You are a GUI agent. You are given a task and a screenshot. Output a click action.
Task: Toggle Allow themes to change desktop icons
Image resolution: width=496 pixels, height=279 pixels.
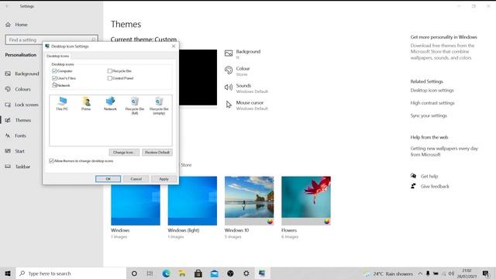51,160
